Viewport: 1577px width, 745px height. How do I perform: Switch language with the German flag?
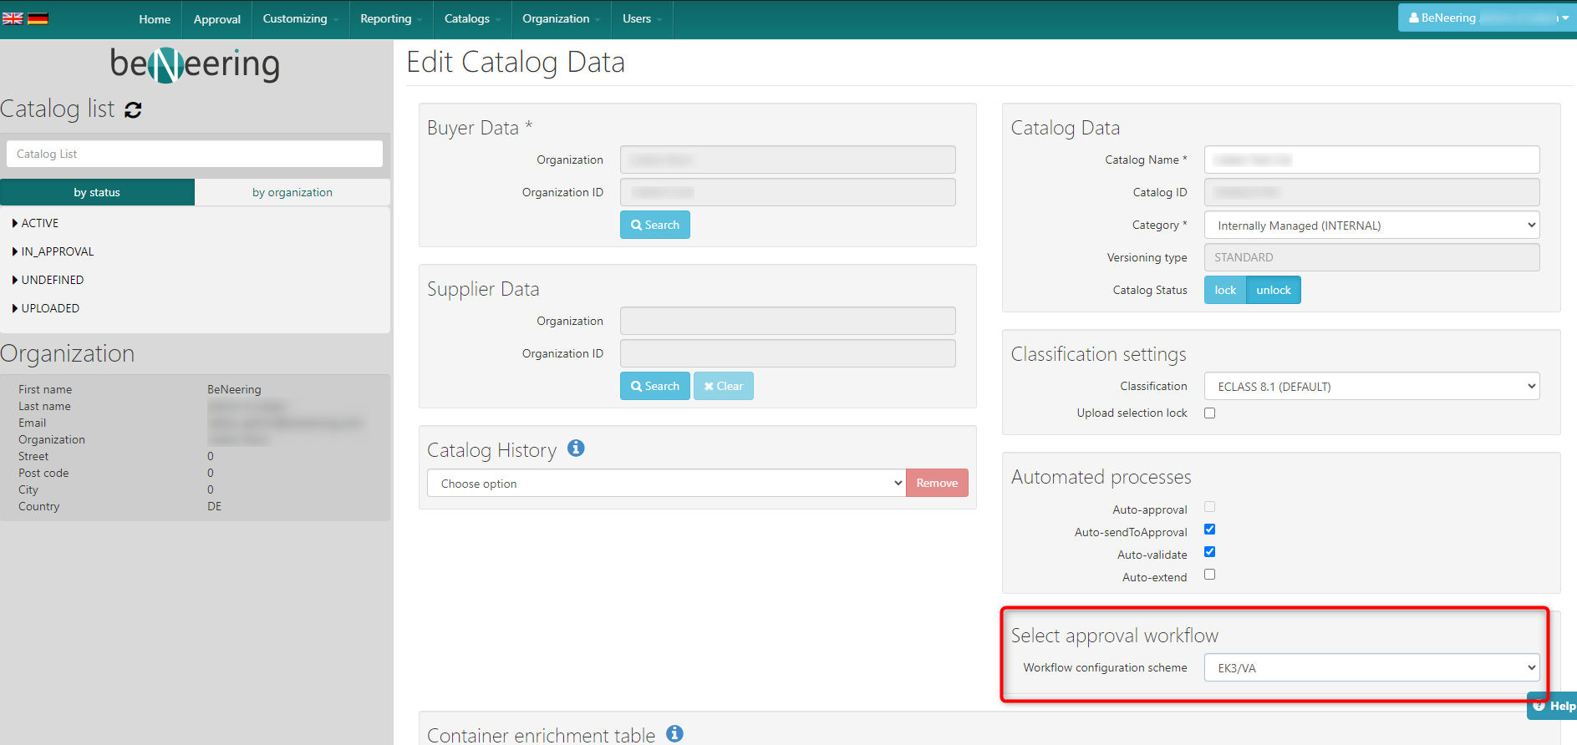[38, 18]
